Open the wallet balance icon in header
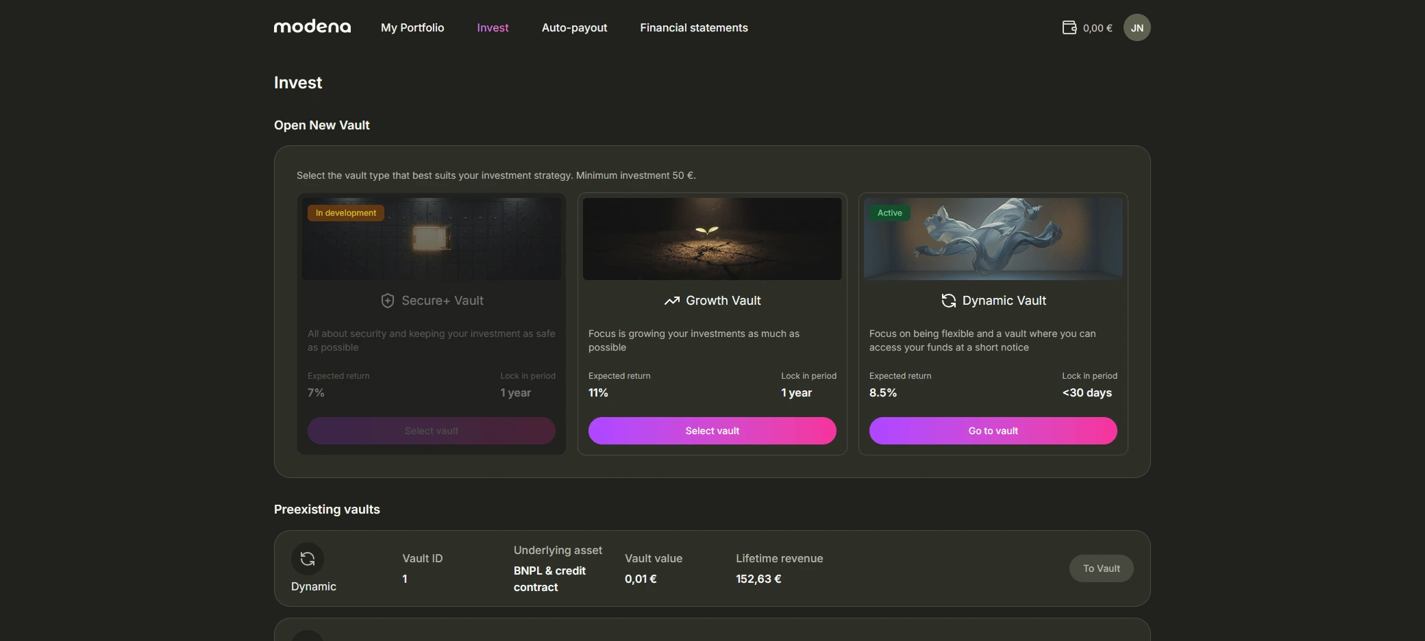This screenshot has width=1425, height=641. pos(1070,27)
